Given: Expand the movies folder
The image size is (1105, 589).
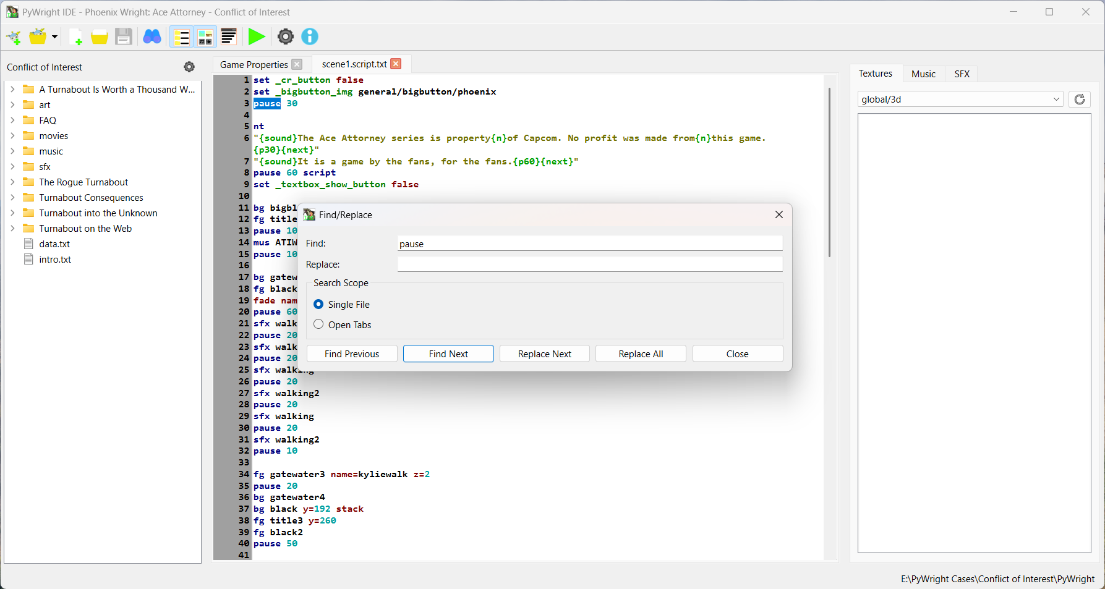Looking at the screenshot, I should coord(12,135).
